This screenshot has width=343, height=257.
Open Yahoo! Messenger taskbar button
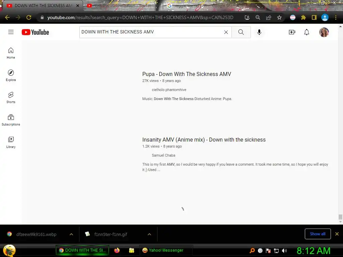[166, 250]
